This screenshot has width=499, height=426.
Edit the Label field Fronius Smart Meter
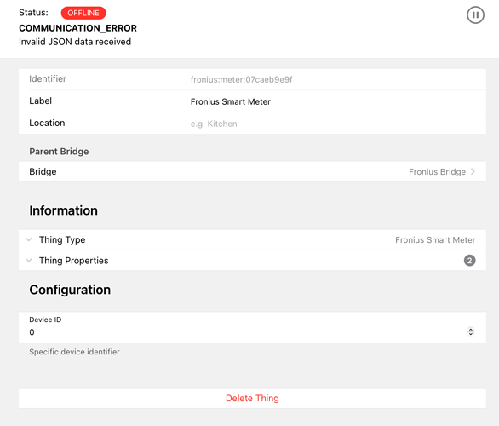point(336,101)
